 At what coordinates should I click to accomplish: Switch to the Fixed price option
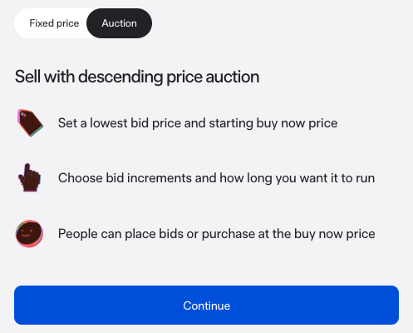click(54, 23)
